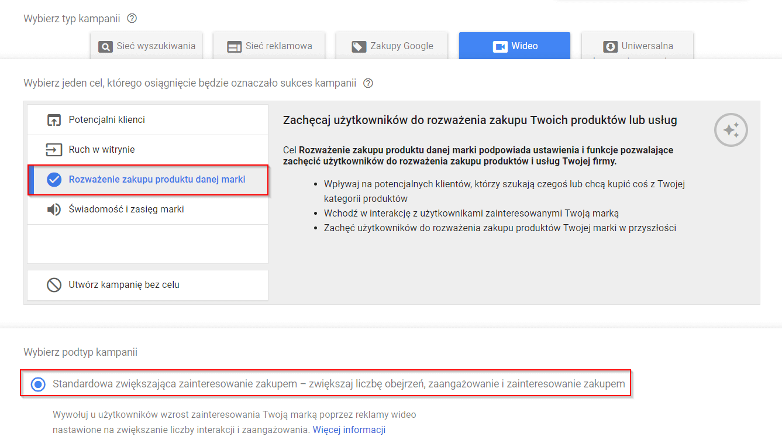Click Utwórz kampanię bez celu option
This screenshot has width=782, height=443.
tap(124, 285)
